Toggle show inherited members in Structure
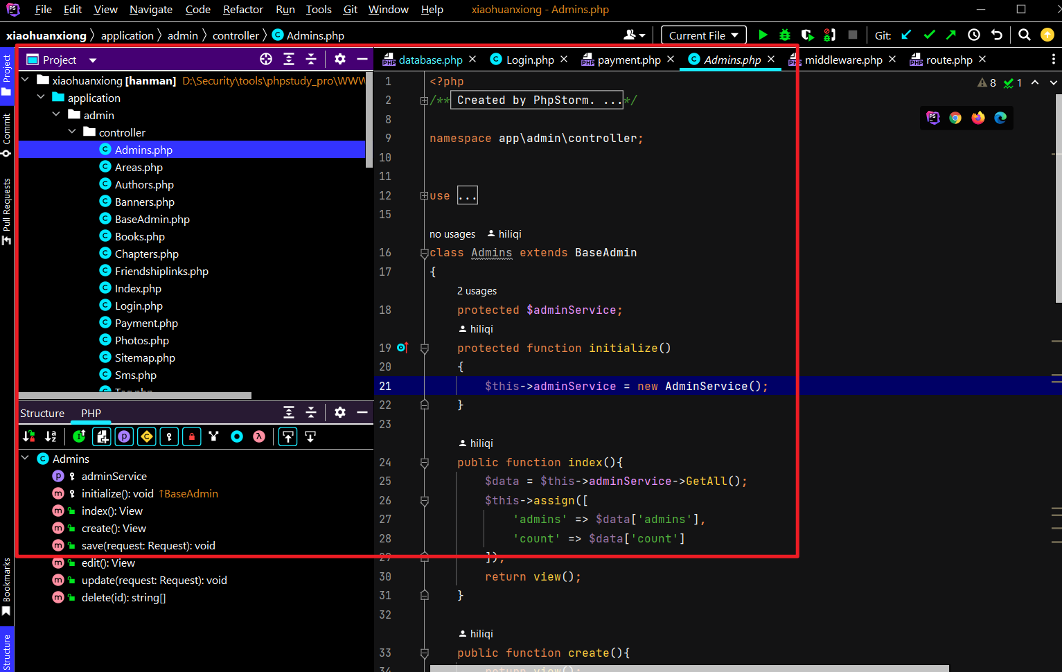The width and height of the screenshot is (1062, 672). [80, 436]
